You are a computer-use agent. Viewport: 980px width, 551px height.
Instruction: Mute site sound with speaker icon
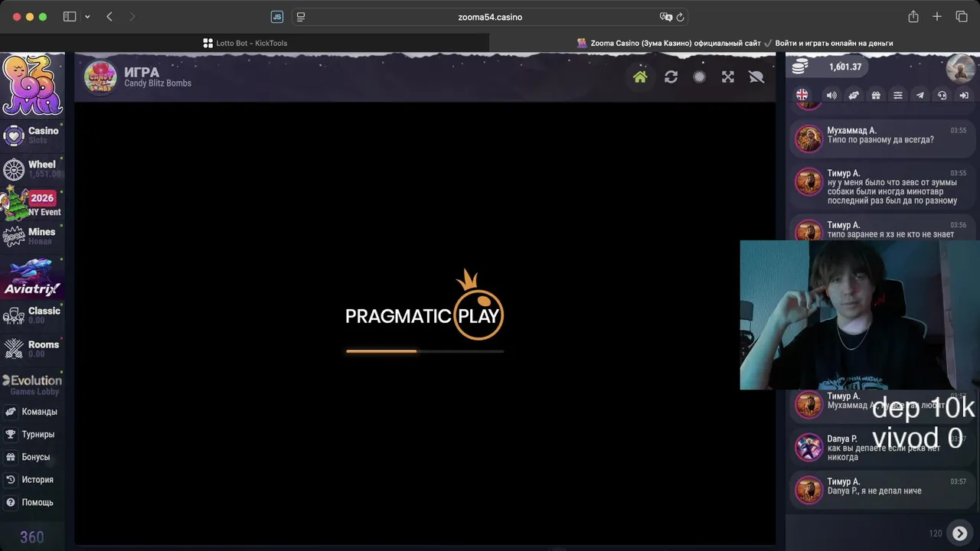(x=831, y=95)
